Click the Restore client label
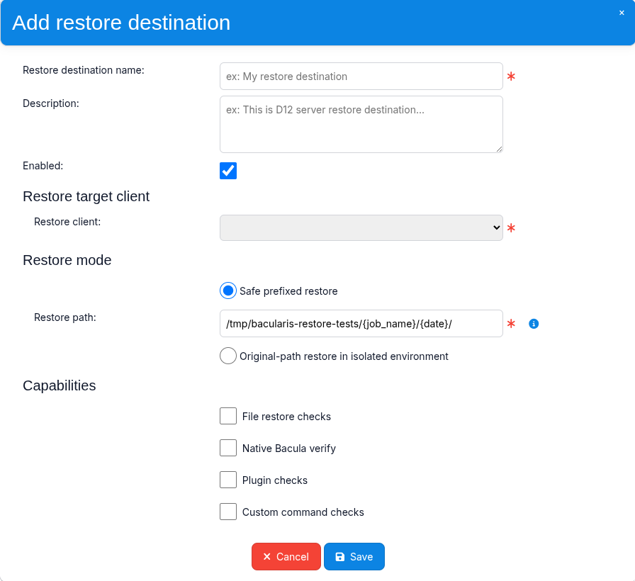Image resolution: width=635 pixels, height=581 pixels. [67, 222]
